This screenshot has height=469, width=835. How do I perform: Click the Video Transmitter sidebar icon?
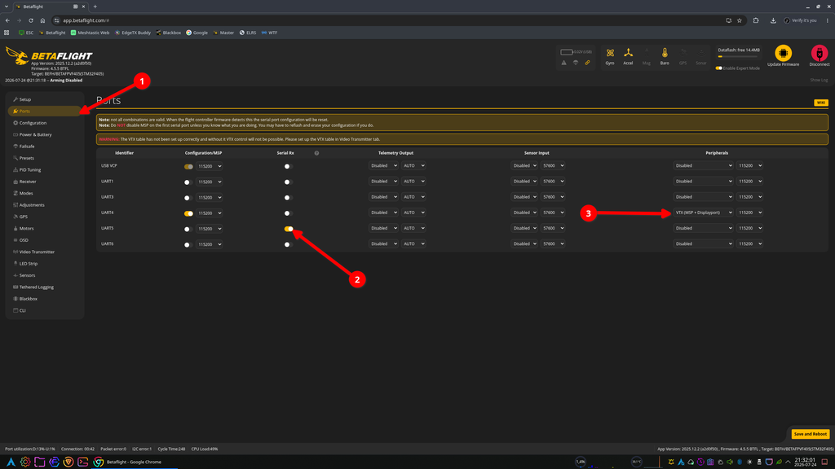point(15,252)
